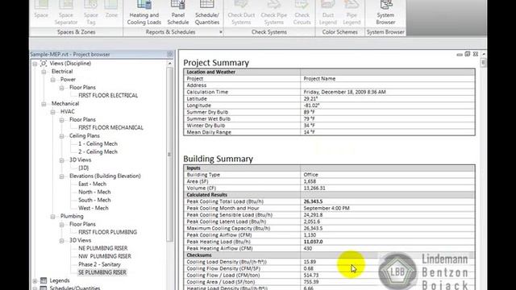Add a Duct Legend

tap(328, 13)
